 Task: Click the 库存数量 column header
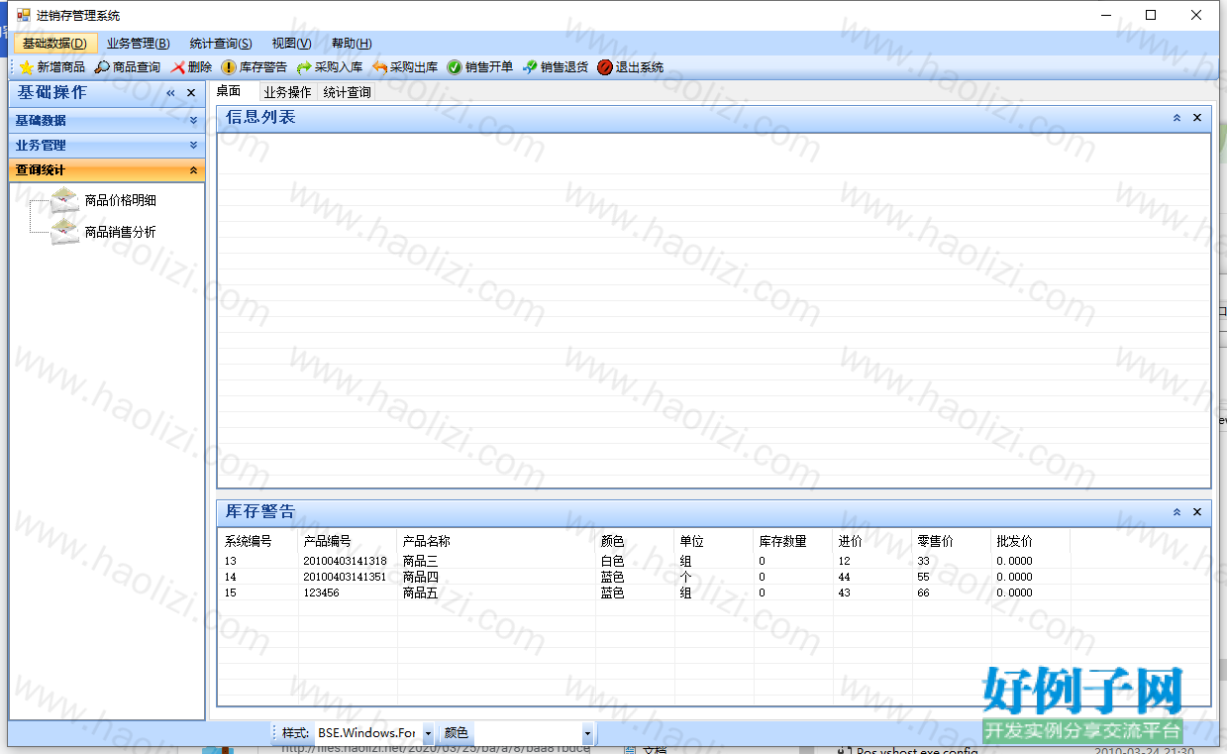tap(793, 541)
